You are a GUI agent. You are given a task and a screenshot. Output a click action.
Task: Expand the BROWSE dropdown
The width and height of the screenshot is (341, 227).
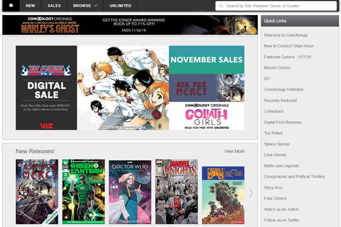click(x=85, y=6)
